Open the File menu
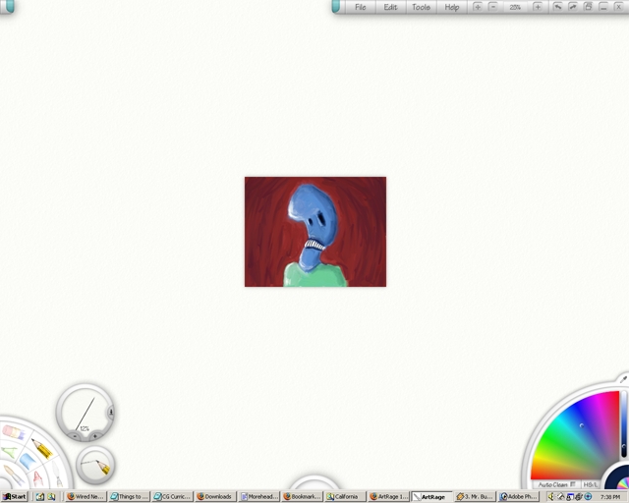 361,7
